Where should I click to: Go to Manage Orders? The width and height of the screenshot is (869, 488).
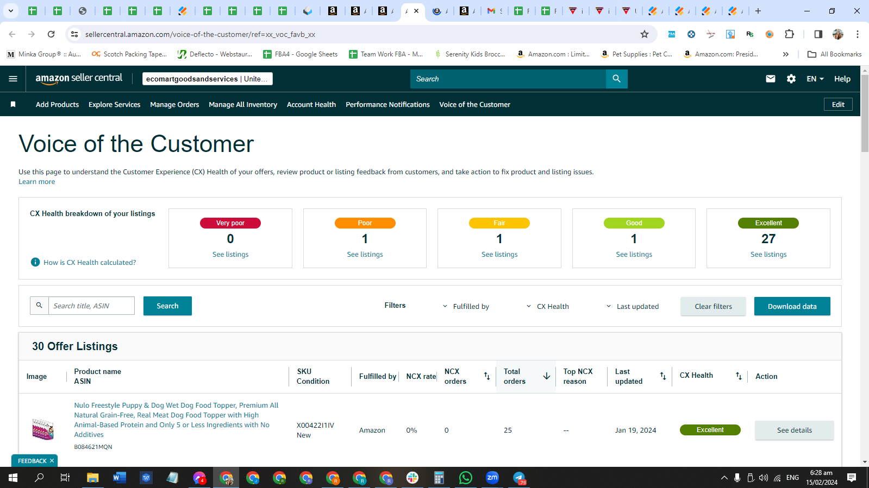coord(174,104)
